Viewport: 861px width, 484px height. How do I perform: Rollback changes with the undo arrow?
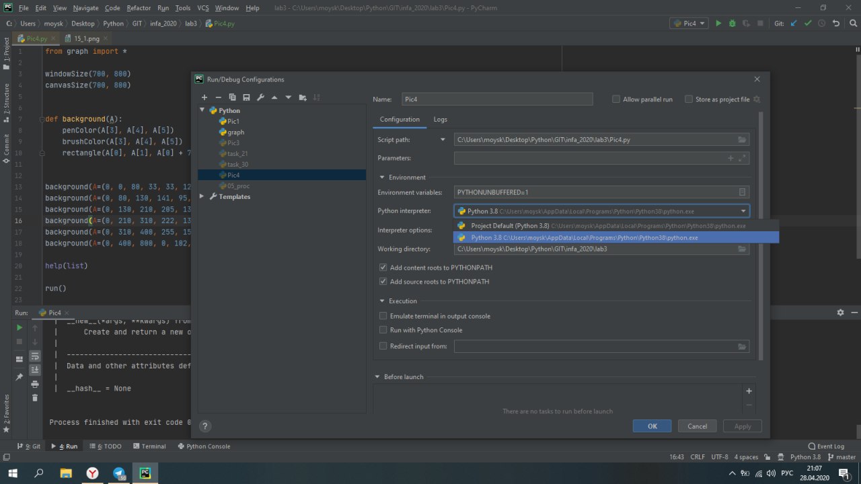click(x=836, y=23)
